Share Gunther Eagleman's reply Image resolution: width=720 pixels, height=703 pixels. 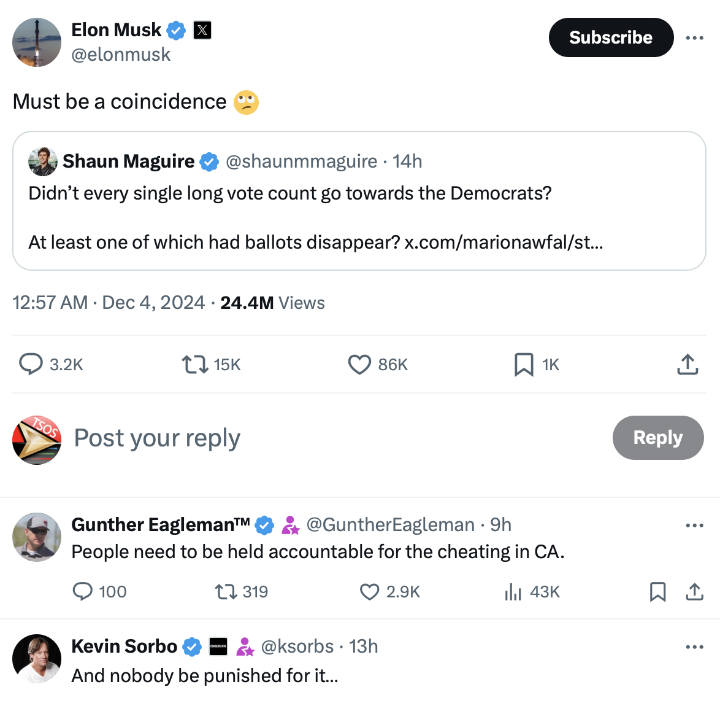[x=694, y=592]
